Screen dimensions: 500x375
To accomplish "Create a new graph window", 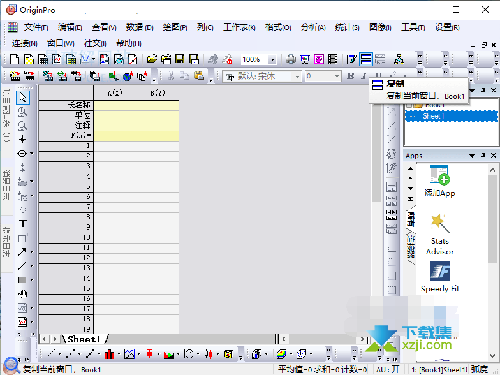I will point(57,59).
